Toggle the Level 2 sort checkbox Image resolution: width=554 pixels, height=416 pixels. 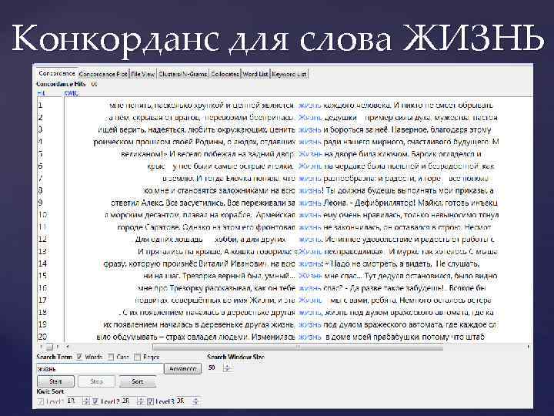[x=95, y=401]
